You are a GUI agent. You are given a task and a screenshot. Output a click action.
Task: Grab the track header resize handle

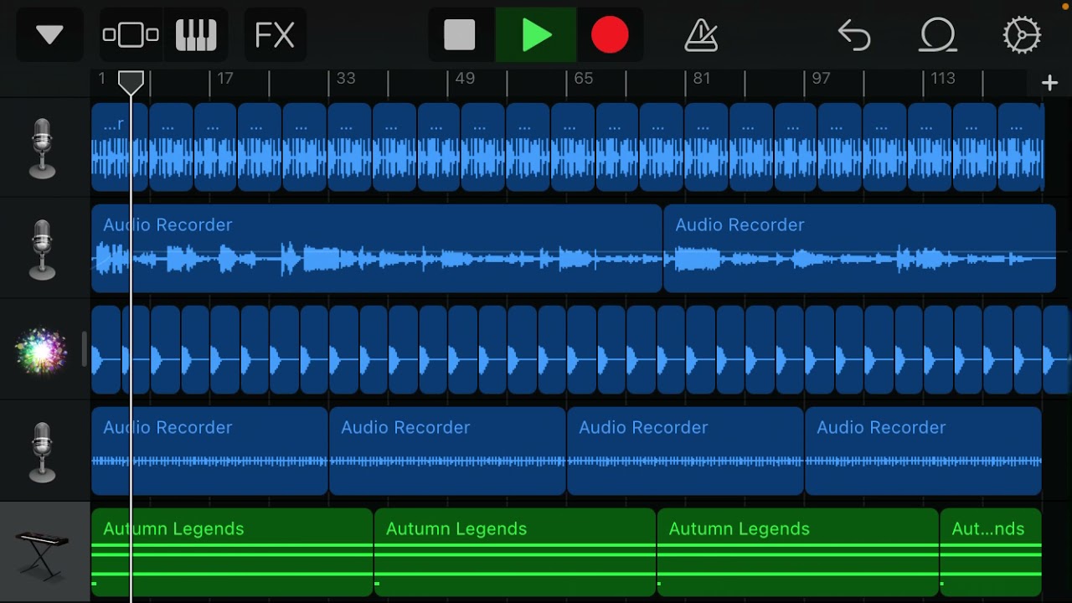pyautogui.click(x=85, y=349)
